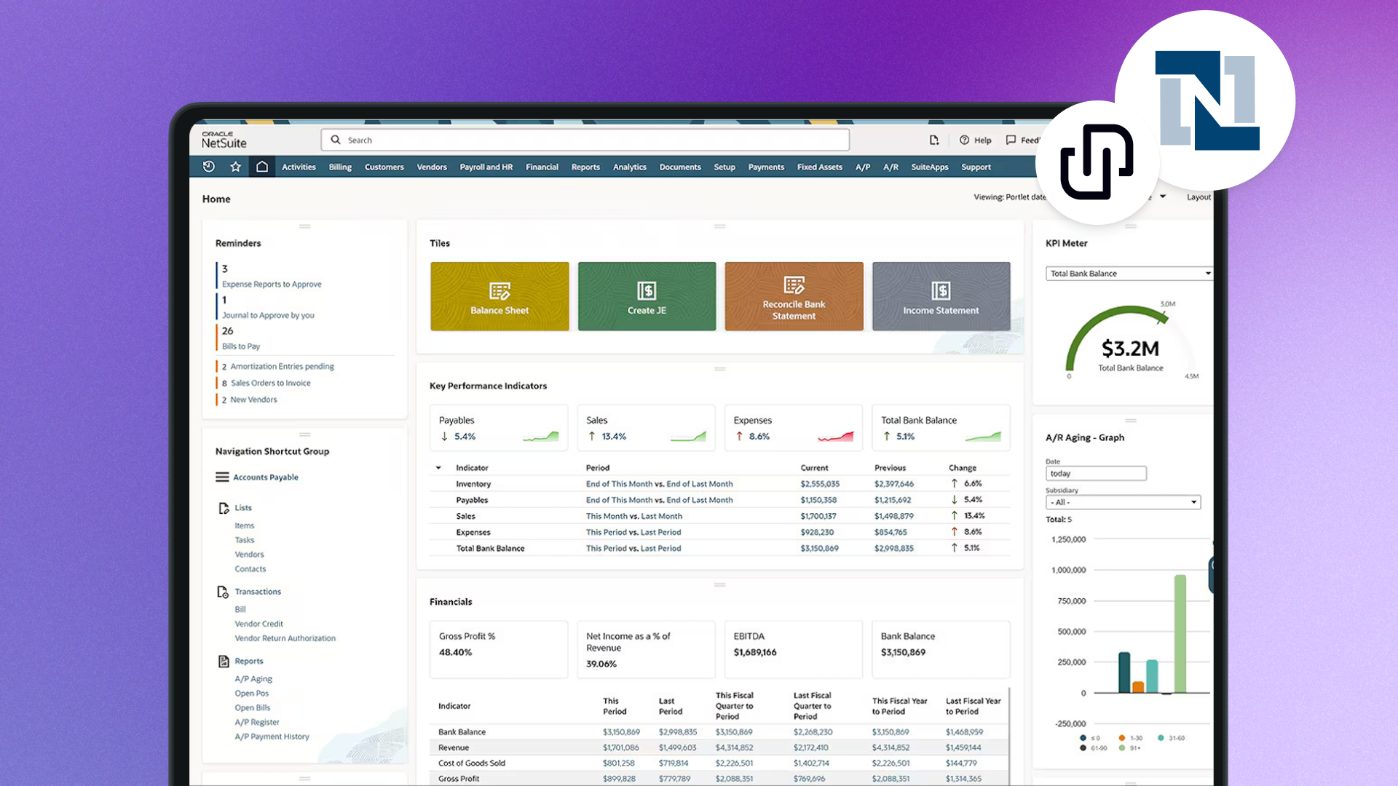Viewport: 1398px width, 786px height.
Task: Open the Reports menu in navigation bar
Action: [x=585, y=167]
